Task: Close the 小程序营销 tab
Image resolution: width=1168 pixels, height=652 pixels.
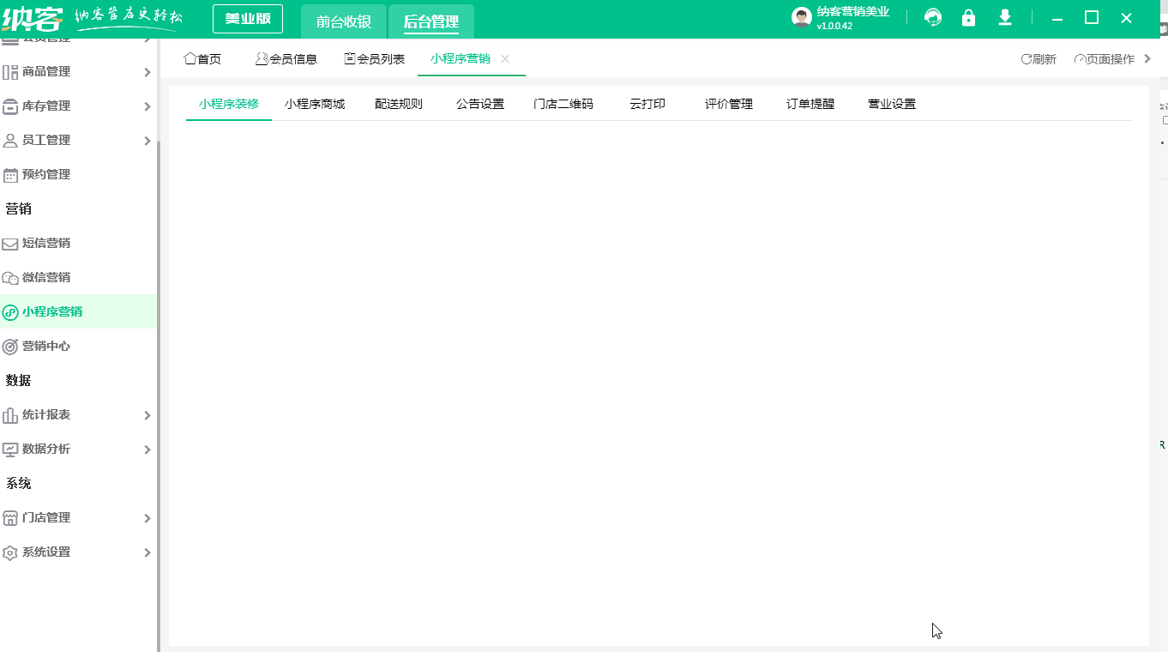Action: pos(505,59)
